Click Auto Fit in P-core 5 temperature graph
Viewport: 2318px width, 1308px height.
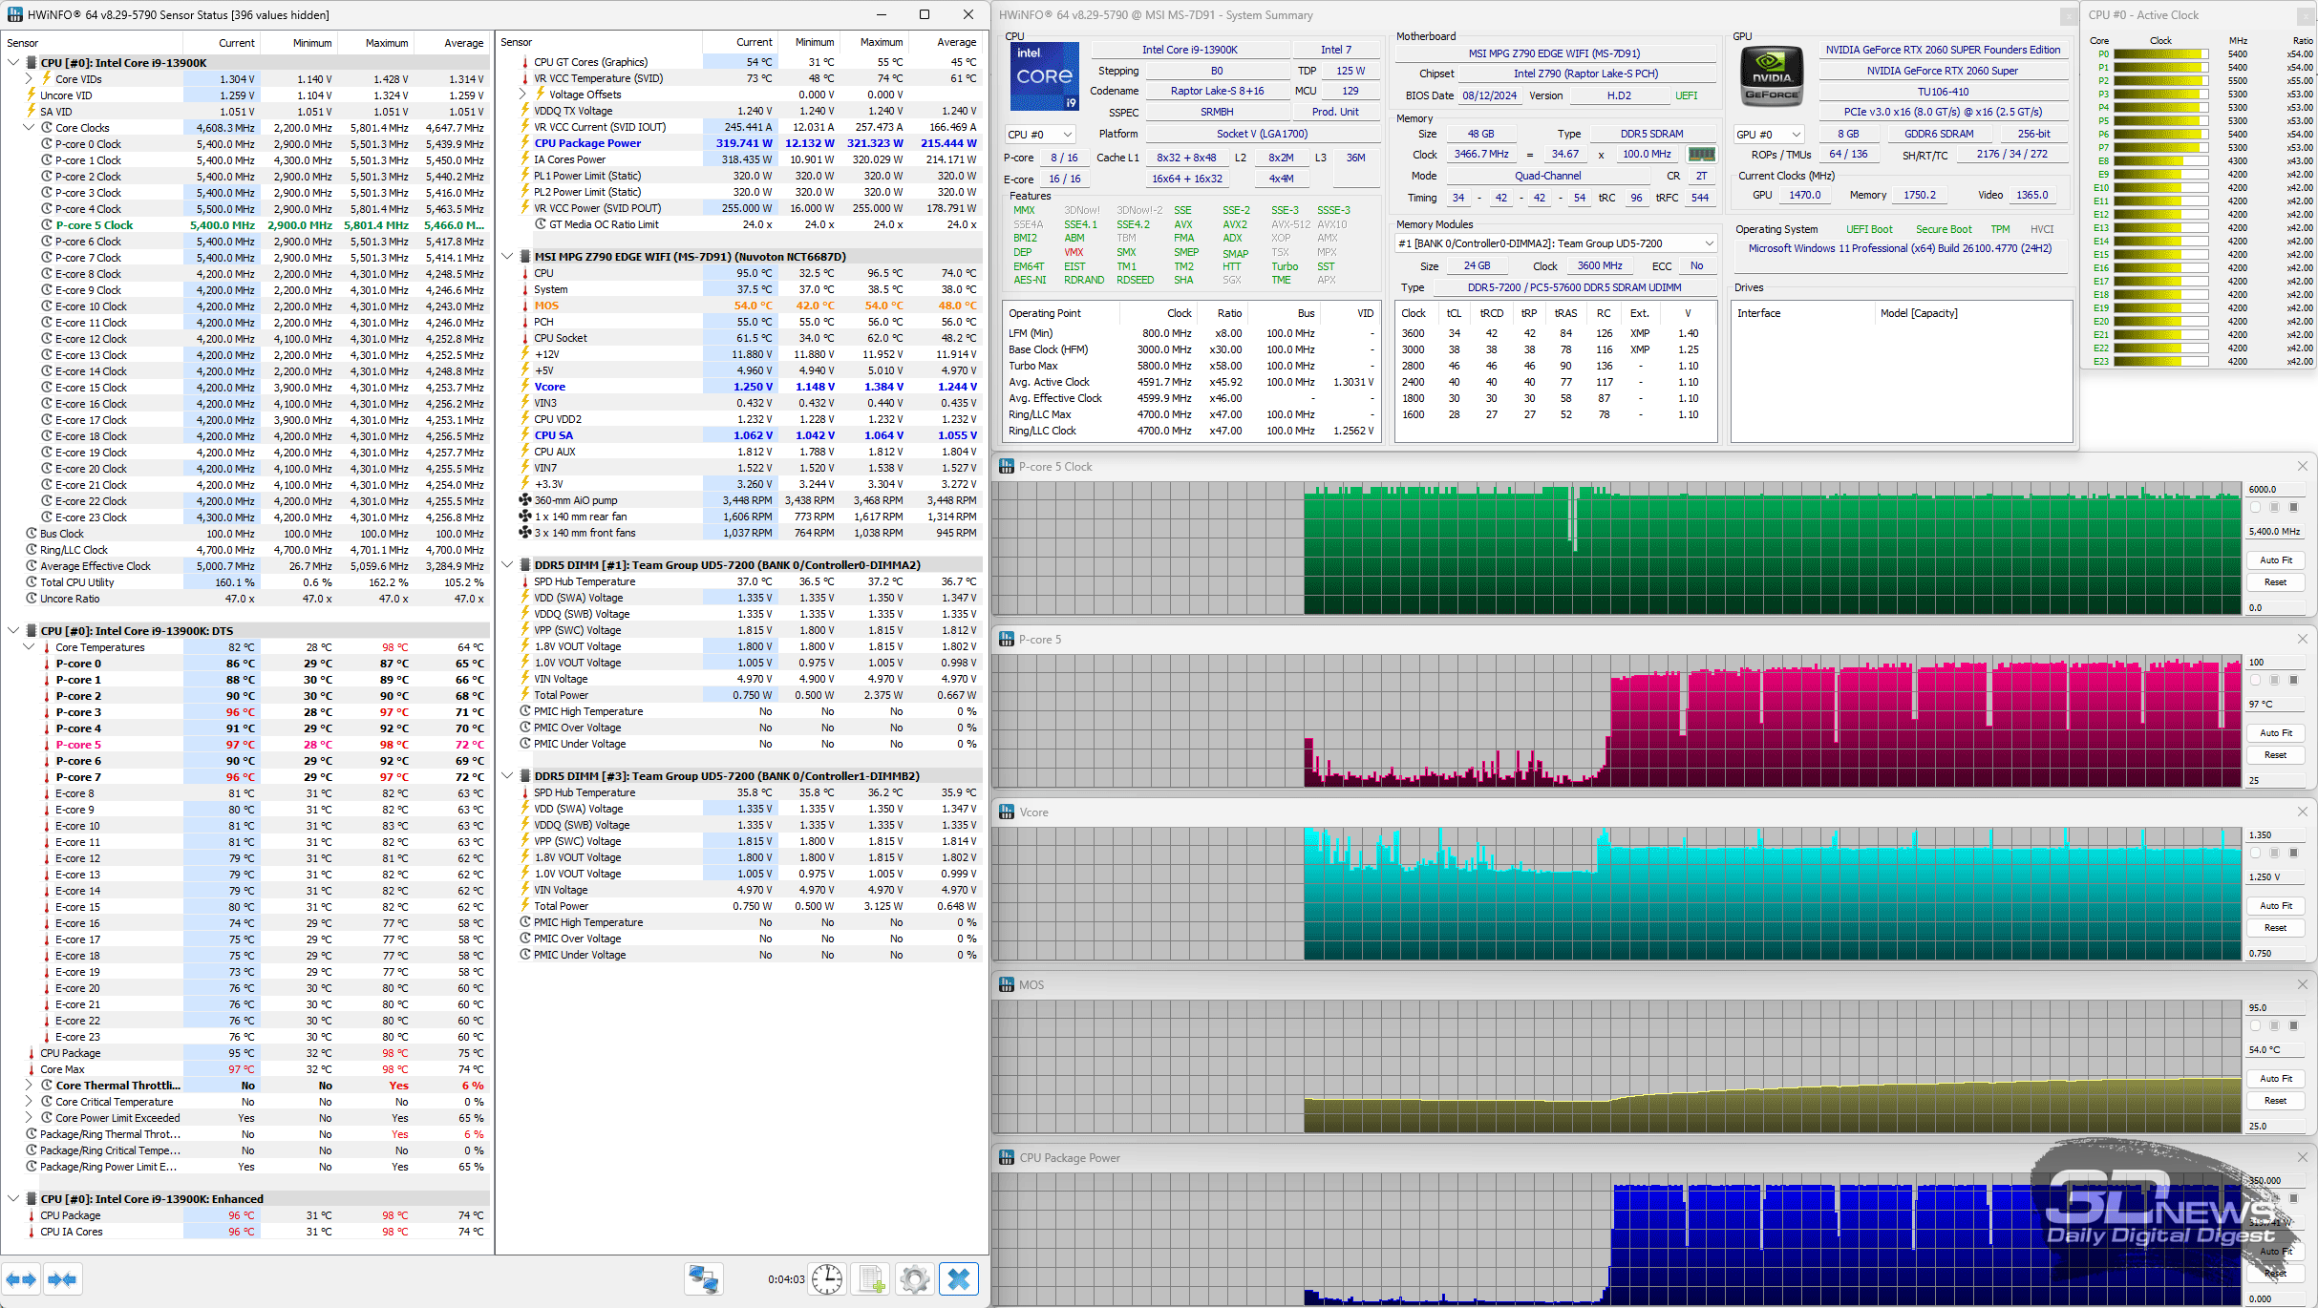pyautogui.click(x=2275, y=733)
